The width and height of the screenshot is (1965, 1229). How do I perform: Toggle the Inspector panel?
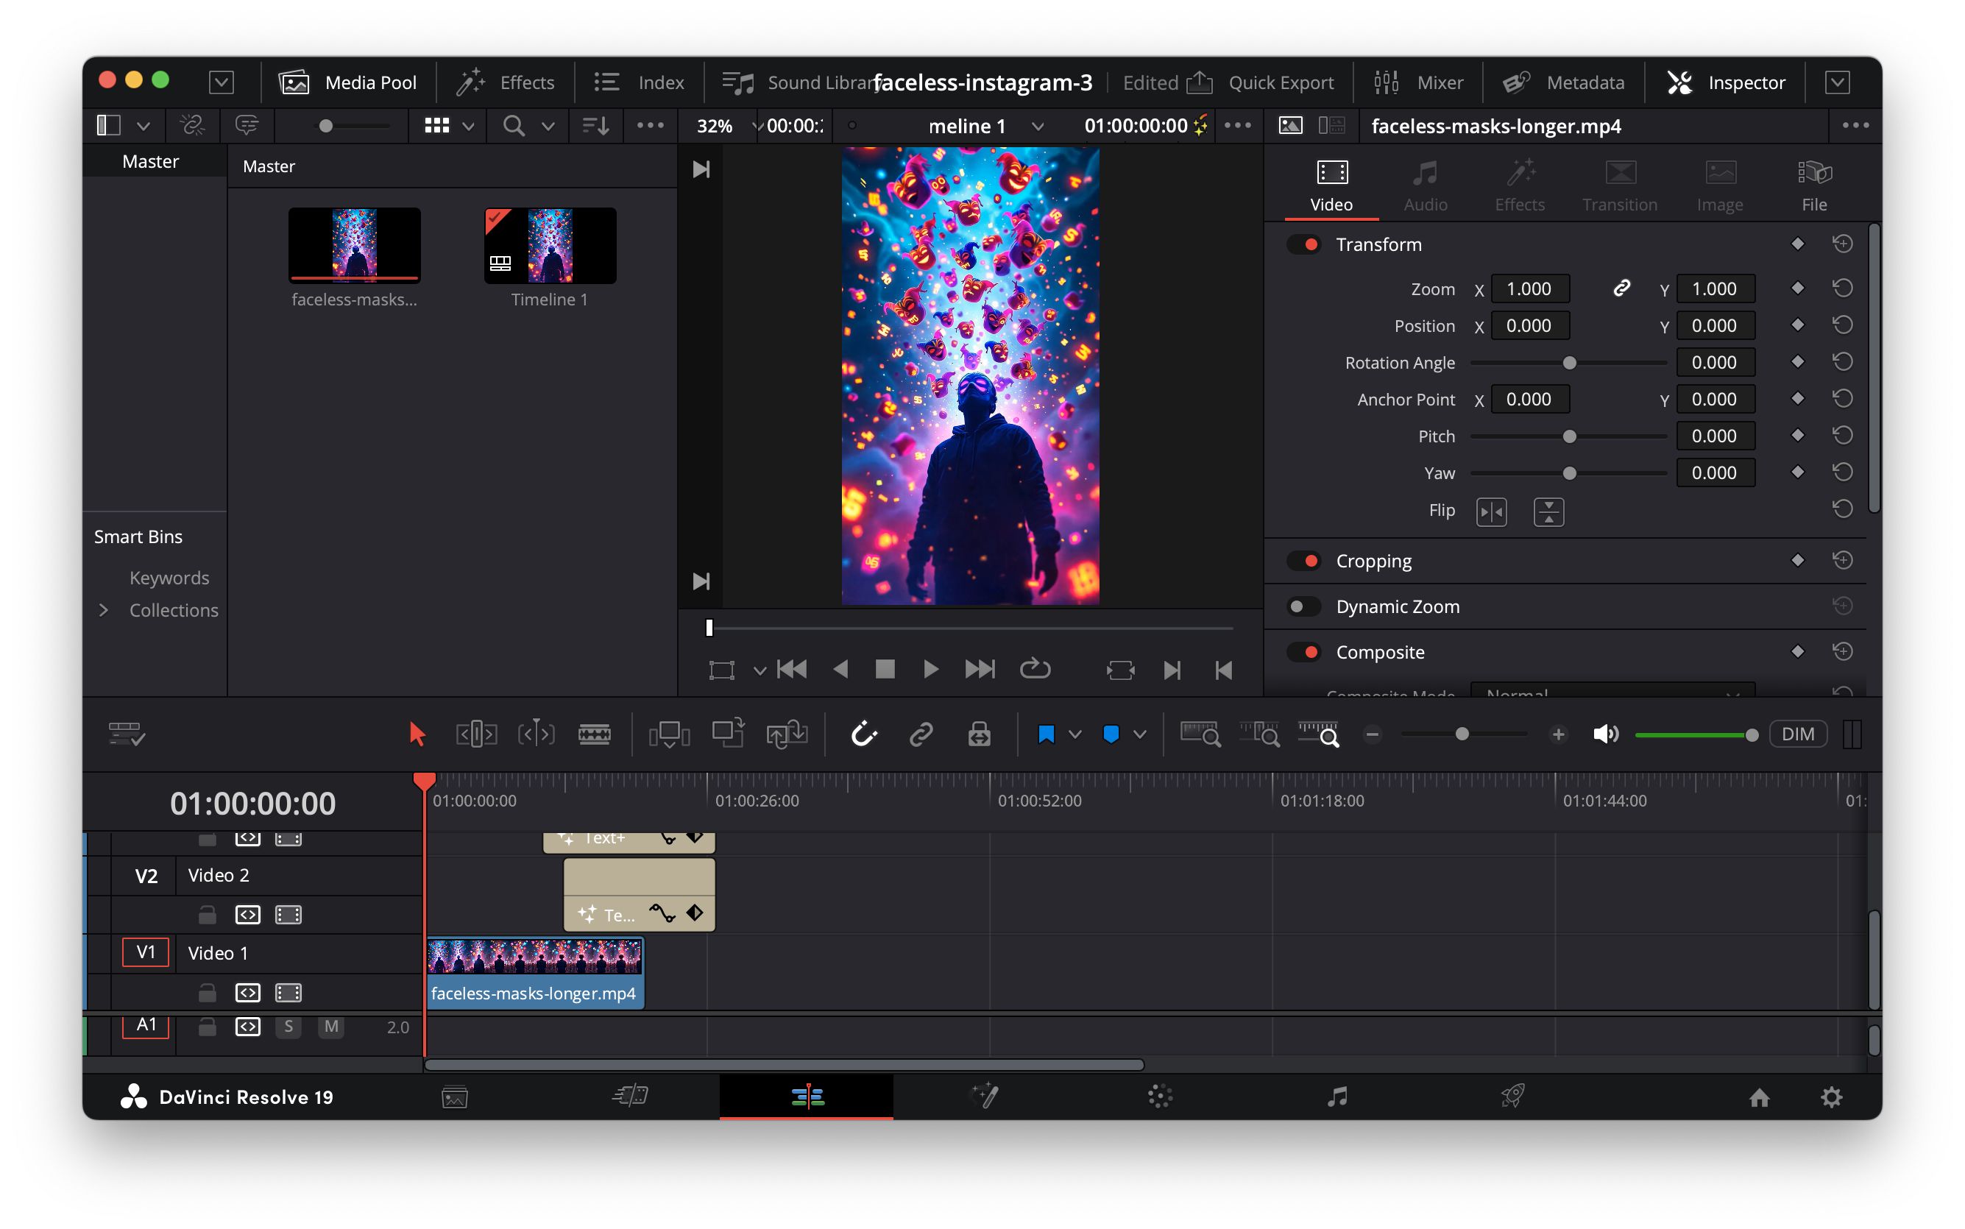point(1726,82)
